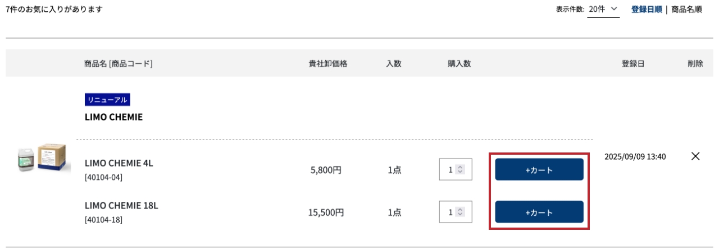Click the 5,800円 price
This screenshot has width=719, height=250.
click(326, 170)
